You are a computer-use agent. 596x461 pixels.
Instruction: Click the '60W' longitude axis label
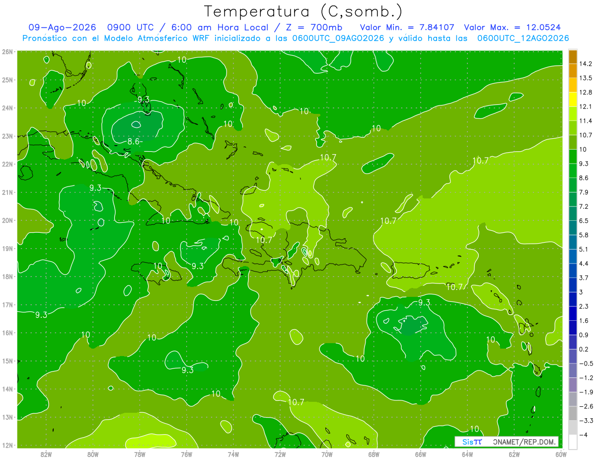561,454
